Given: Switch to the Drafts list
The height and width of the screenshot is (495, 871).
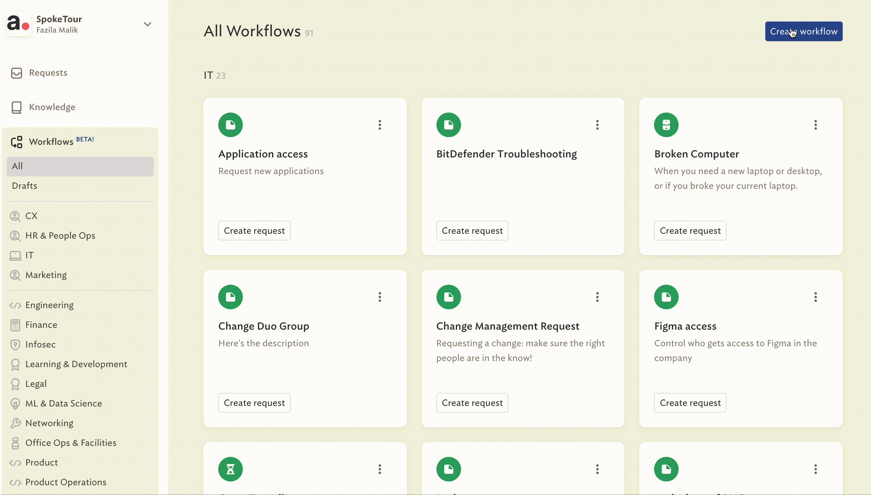Looking at the screenshot, I should click(x=25, y=186).
